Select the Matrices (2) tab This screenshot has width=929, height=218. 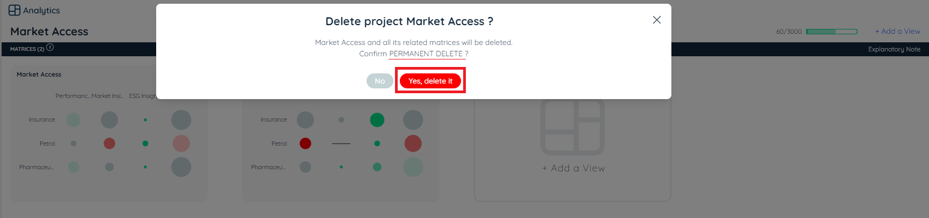tap(27, 49)
